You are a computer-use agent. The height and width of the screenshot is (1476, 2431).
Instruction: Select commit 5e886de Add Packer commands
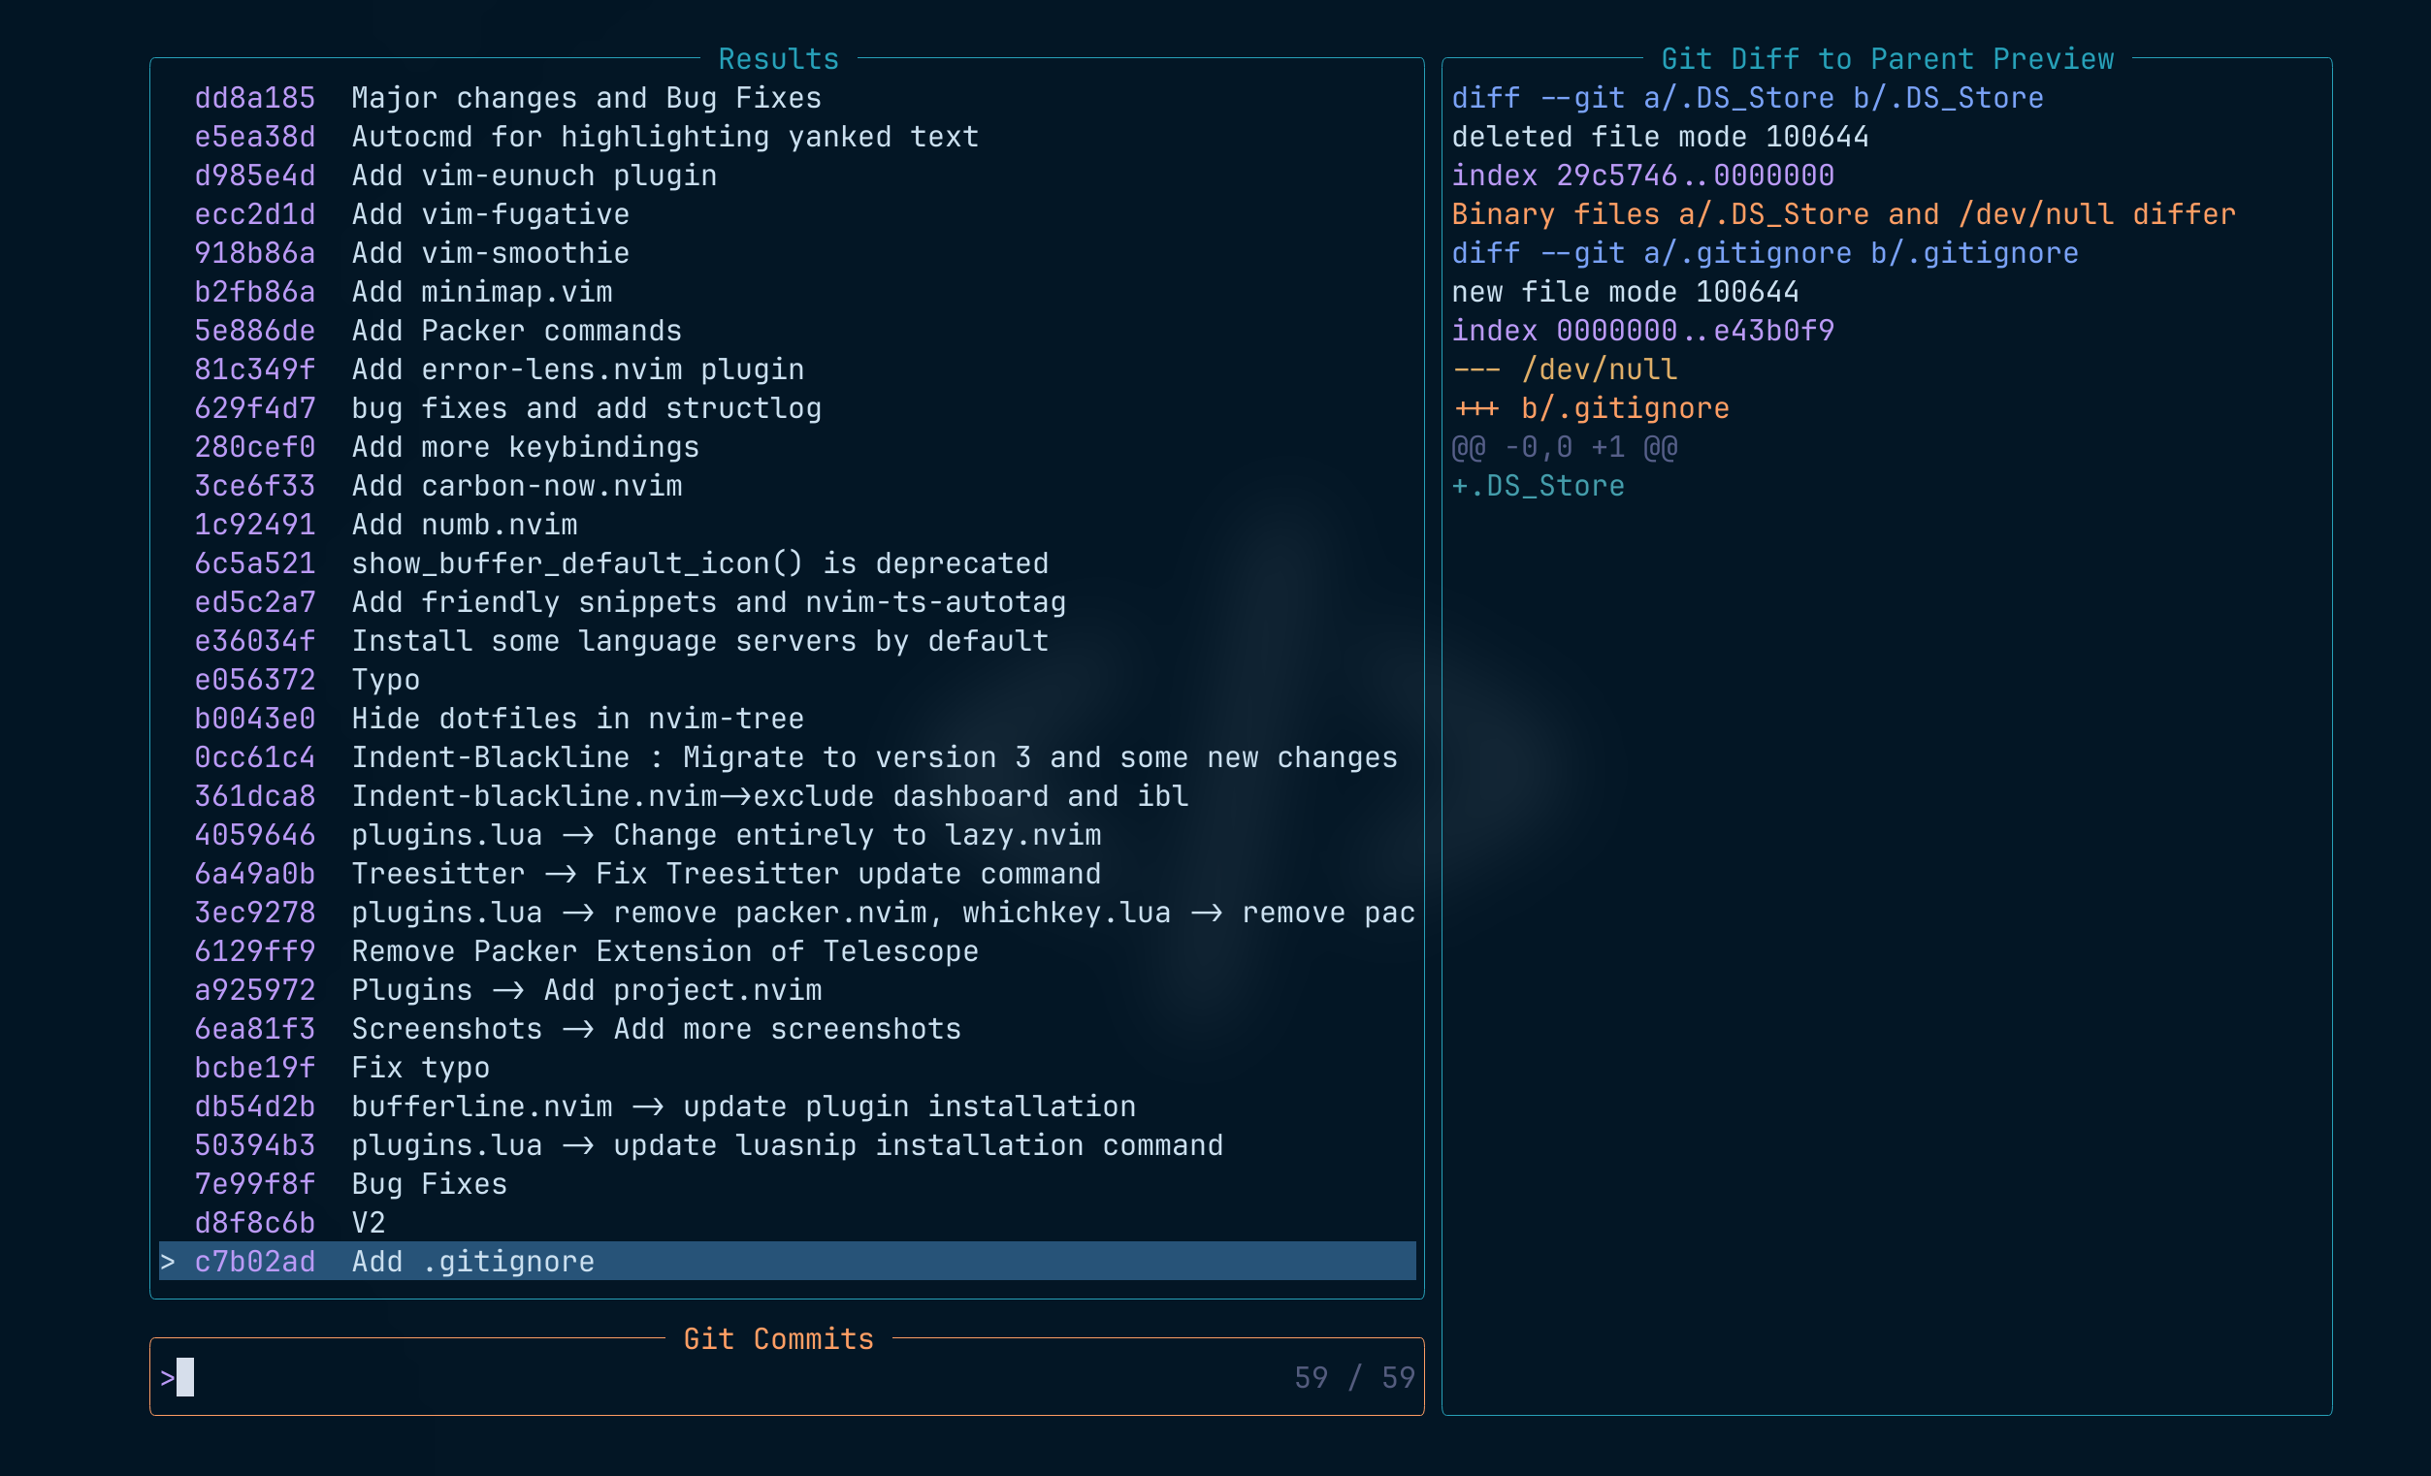[516, 331]
